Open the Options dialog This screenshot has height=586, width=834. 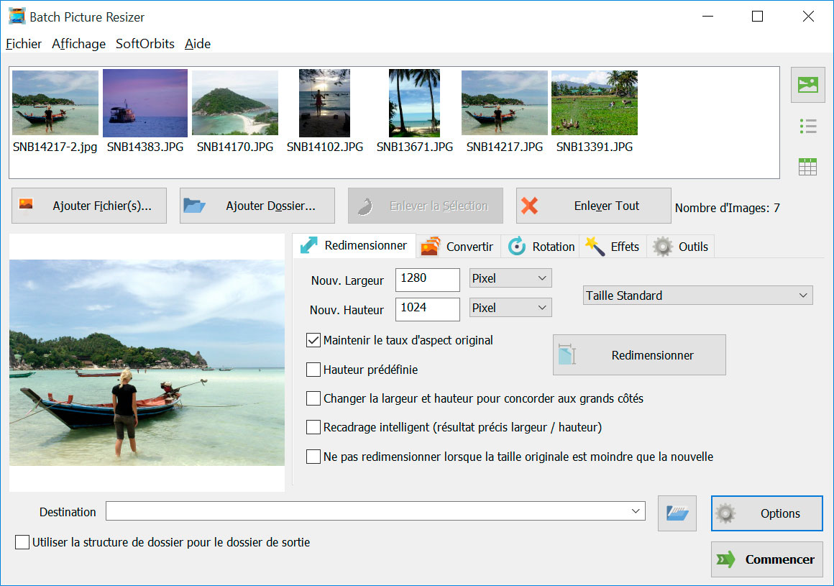(x=766, y=513)
